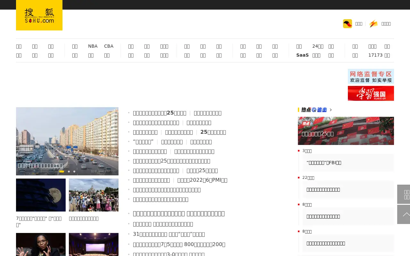Viewport: 410px width, 256px height.
Task: Open the headline mentioning 2022 June PMI
Action: coord(202,180)
